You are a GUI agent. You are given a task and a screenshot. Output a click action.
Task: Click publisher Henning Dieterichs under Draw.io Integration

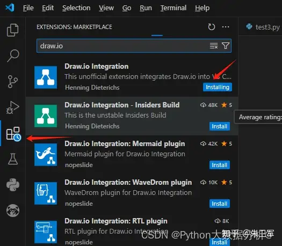pyautogui.click(x=92, y=88)
